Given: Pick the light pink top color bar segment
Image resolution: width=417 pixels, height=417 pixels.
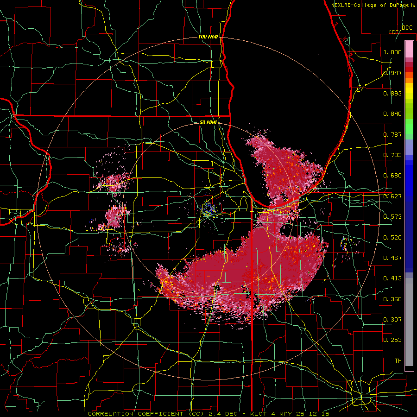Looking at the screenshot, I should tap(409, 49).
